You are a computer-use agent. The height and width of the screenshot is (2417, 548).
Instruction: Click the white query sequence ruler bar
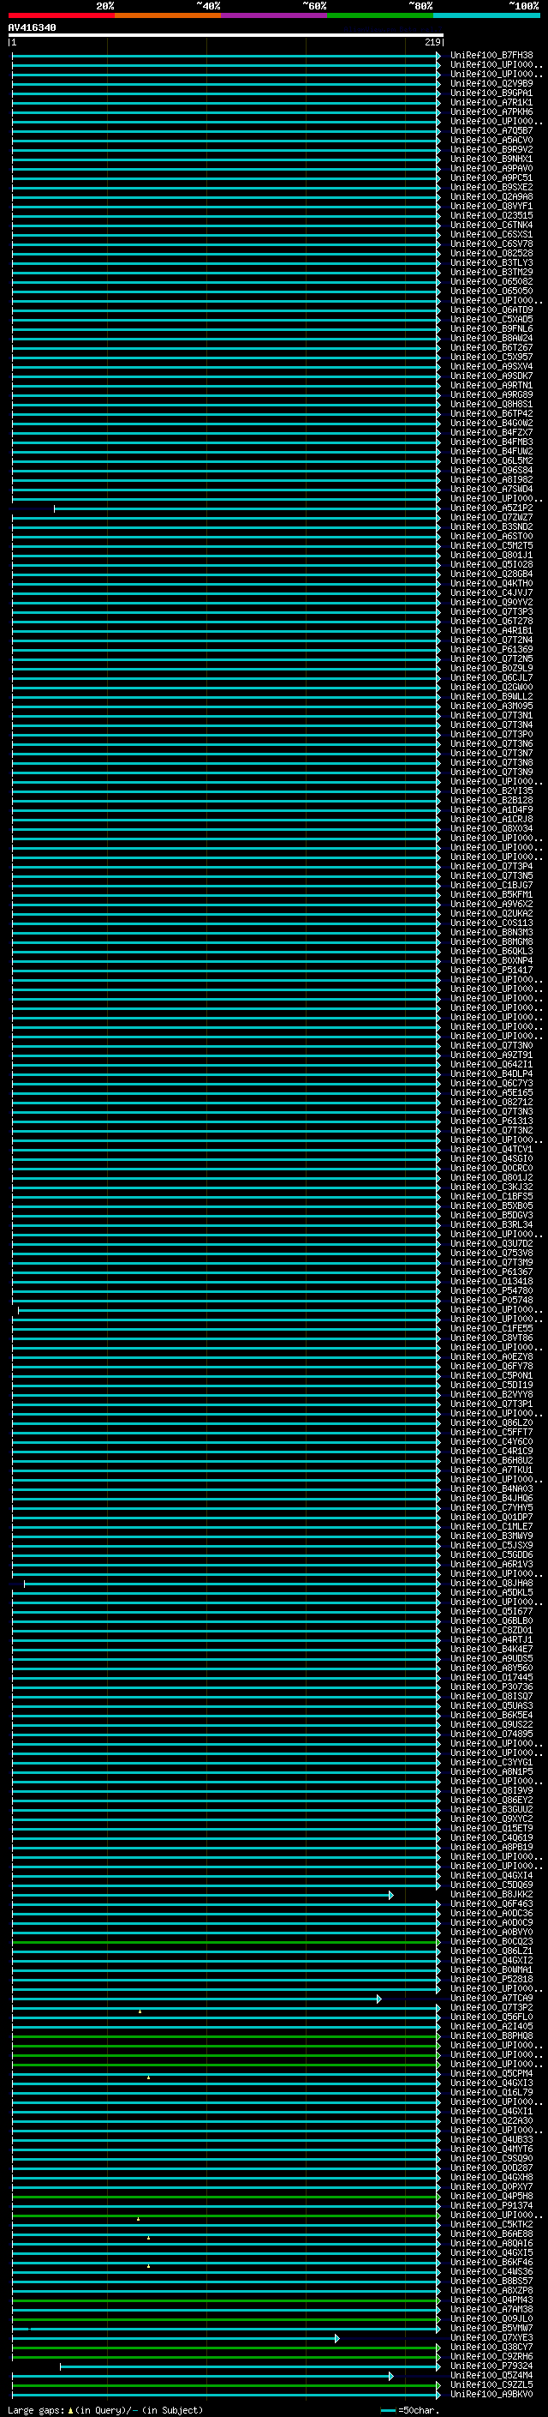pos(226,36)
